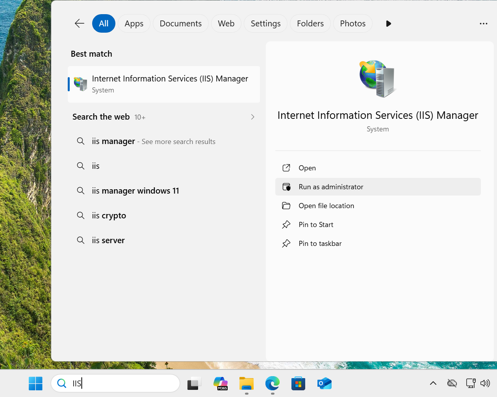Click the Open external-link icon
The width and height of the screenshot is (497, 397).
point(286,168)
